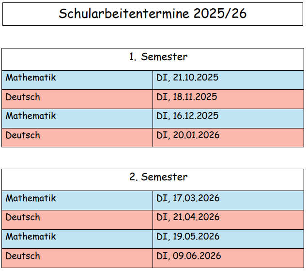Select the Deutsch cell left of 09.06.2026
Screen dimensions: 306x271
23,256
